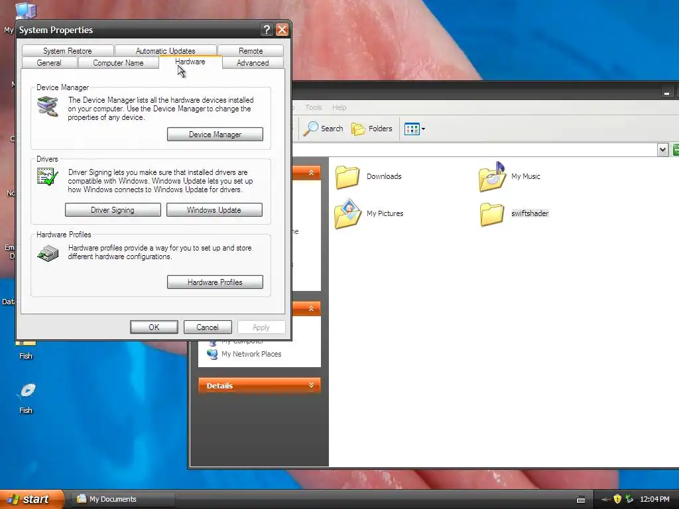Click the Device Manager section icon

pyautogui.click(x=48, y=107)
